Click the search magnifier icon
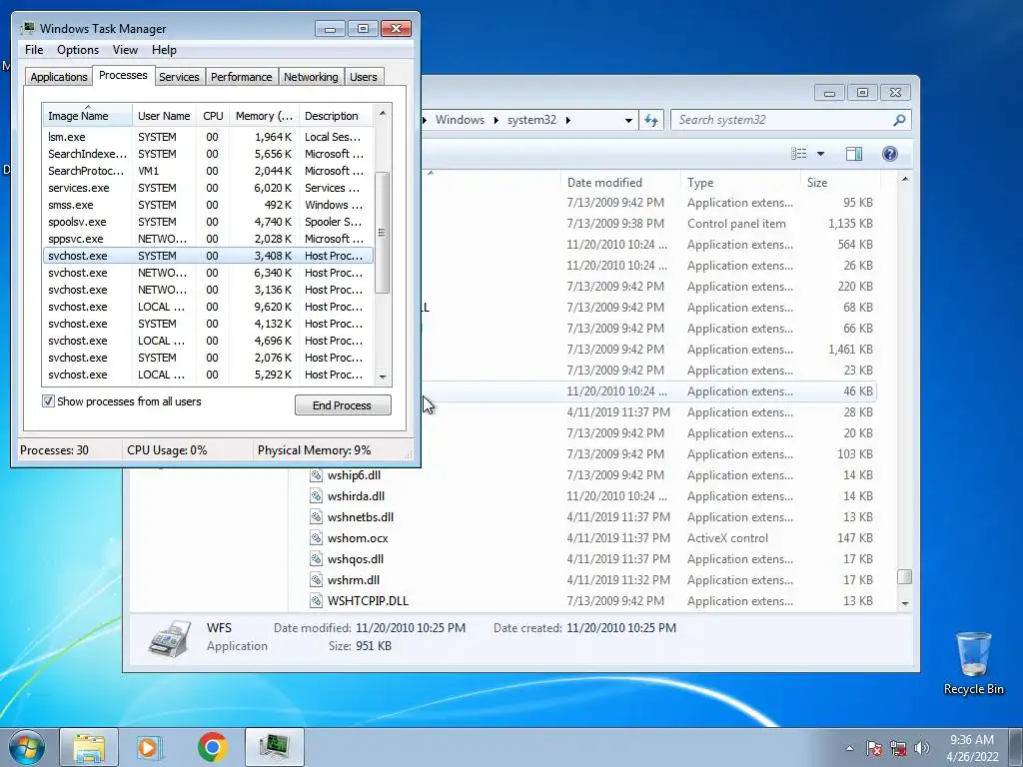This screenshot has width=1023, height=767. click(x=899, y=120)
